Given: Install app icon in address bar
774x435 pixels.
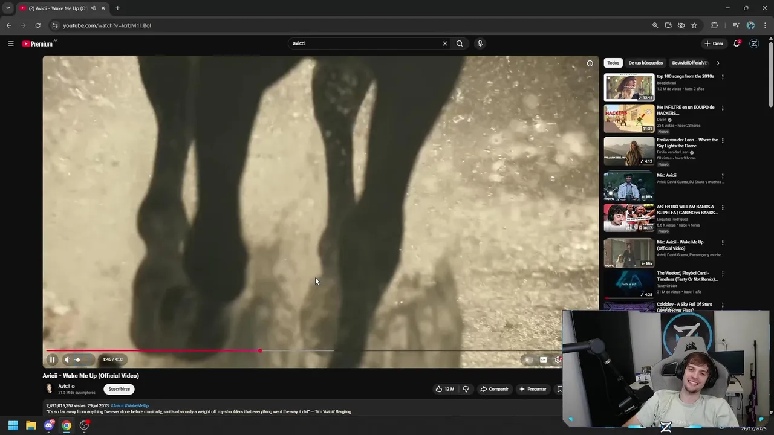Looking at the screenshot, I should click(668, 25).
